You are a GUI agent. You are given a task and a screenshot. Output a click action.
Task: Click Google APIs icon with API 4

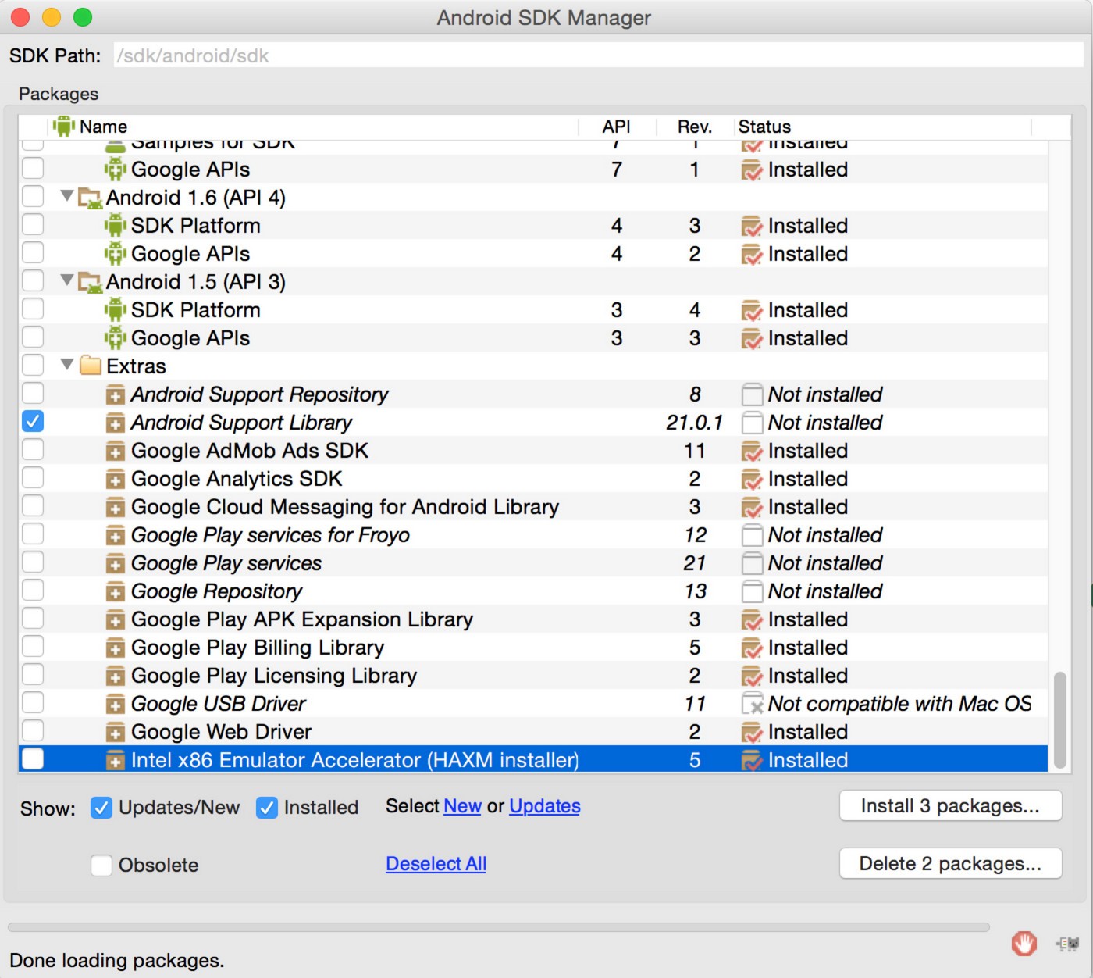click(x=116, y=254)
